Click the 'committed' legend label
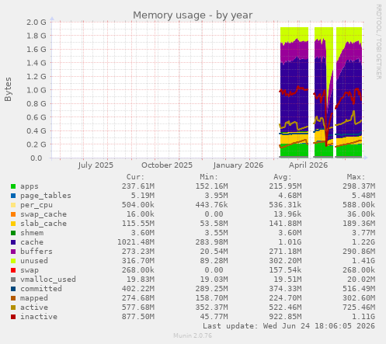386x344 pixels. click(41, 289)
